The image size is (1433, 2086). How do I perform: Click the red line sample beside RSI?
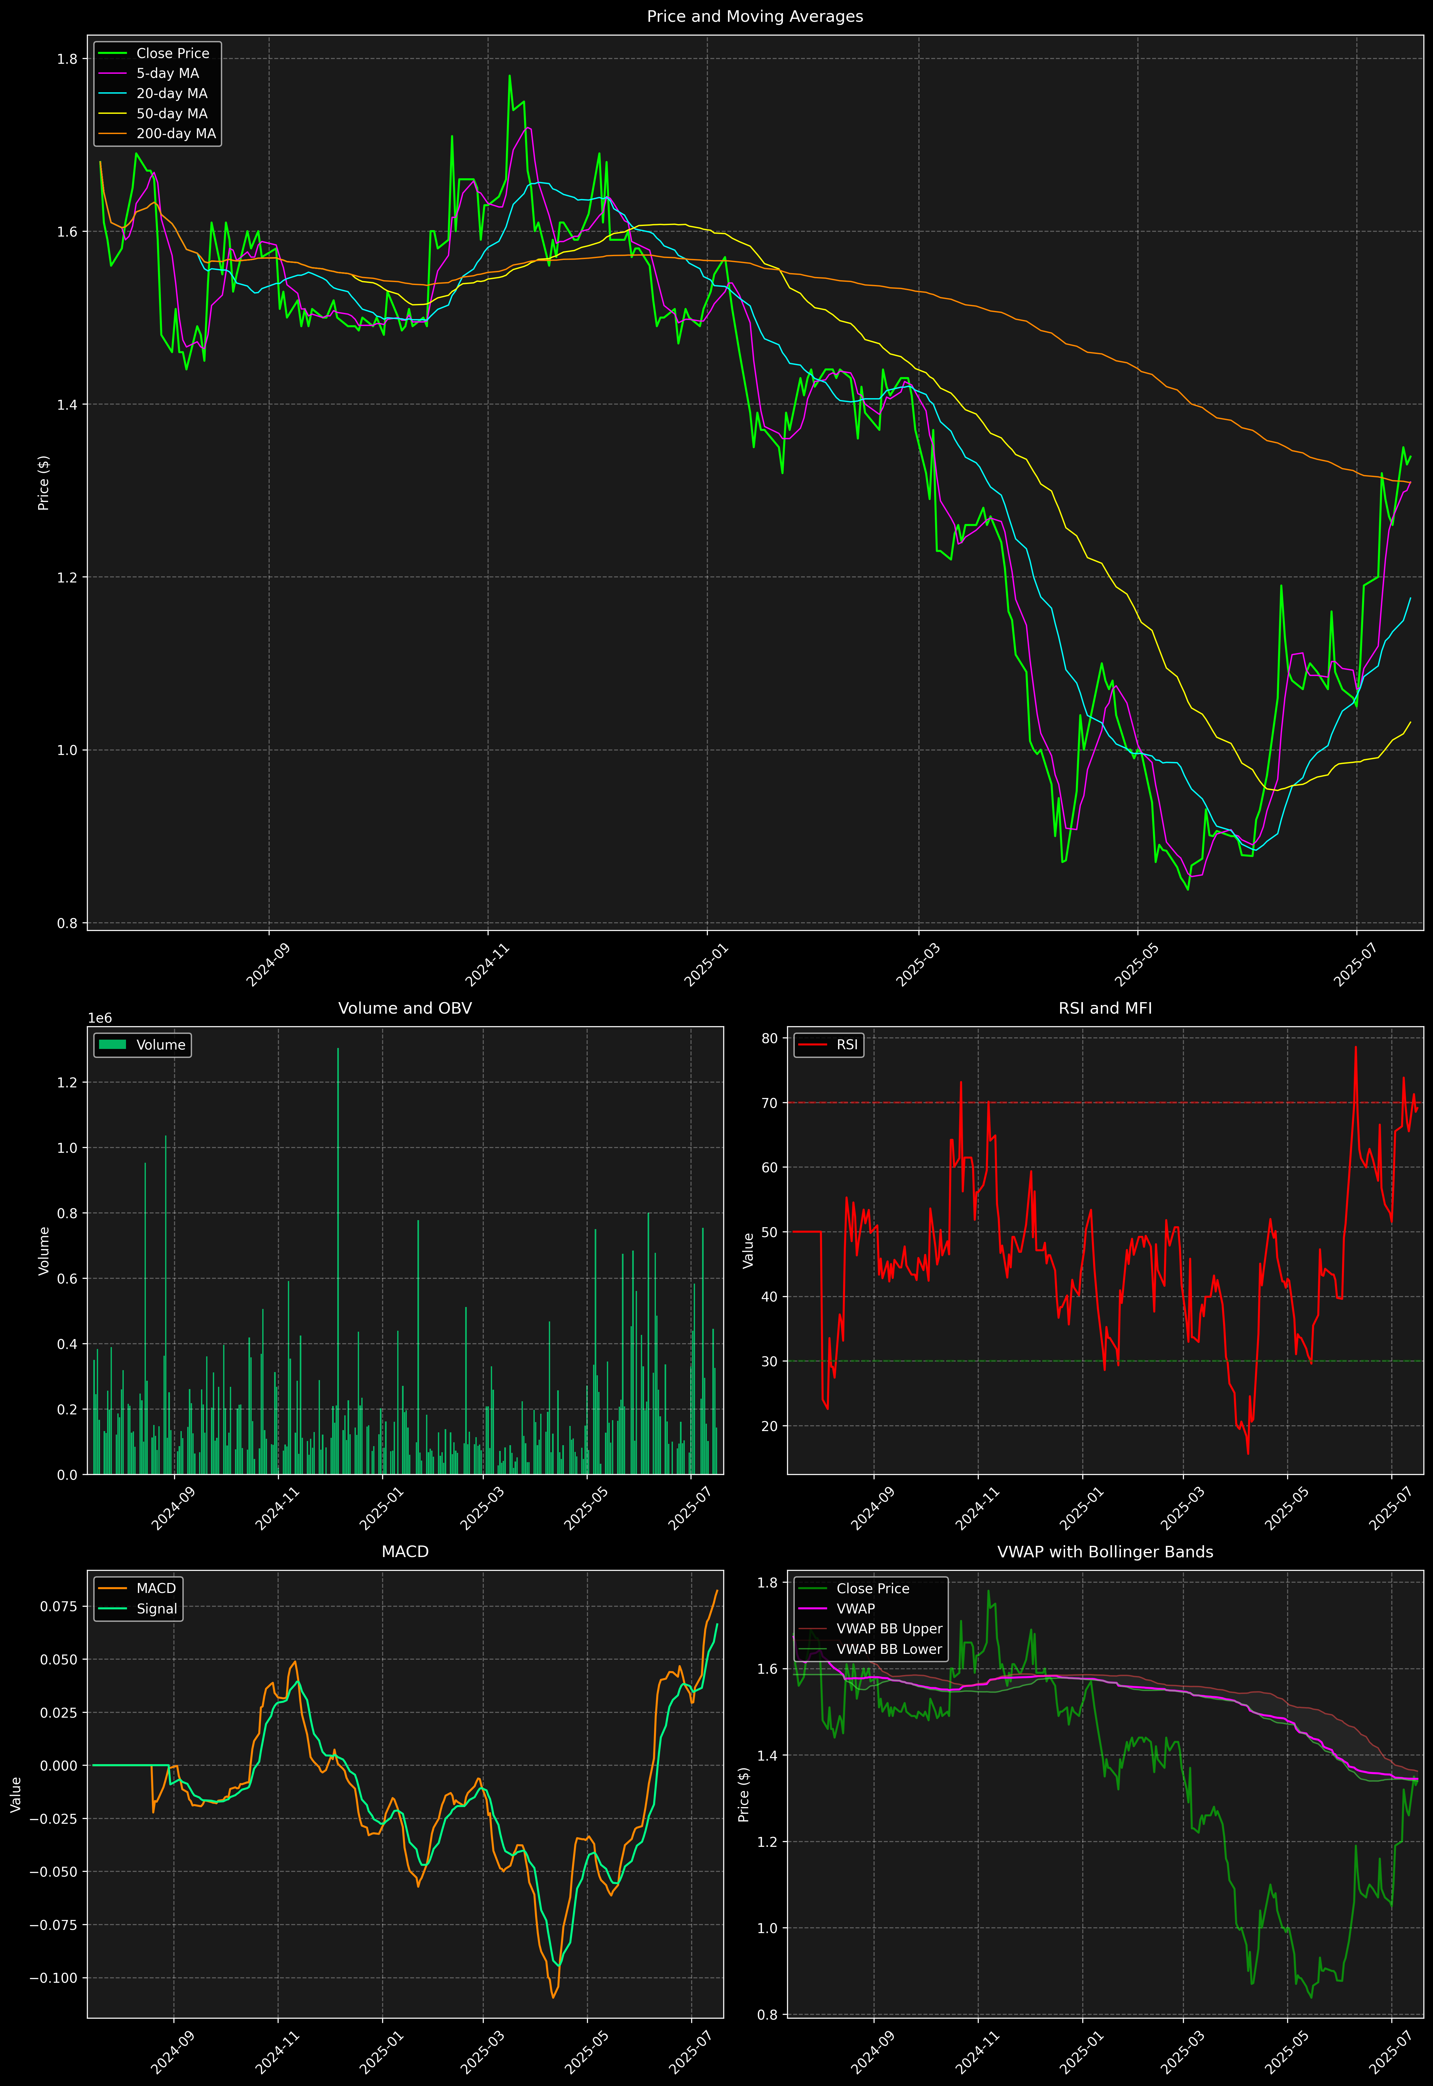(813, 1045)
